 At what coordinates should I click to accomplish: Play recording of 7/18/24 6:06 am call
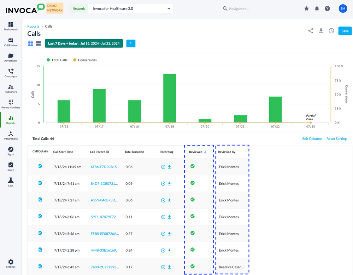pos(163,217)
